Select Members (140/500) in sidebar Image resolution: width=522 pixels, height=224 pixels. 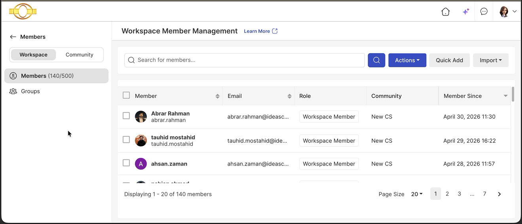click(57, 76)
